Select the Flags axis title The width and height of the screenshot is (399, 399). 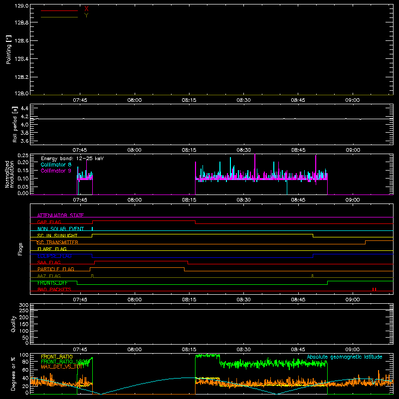coord(20,249)
